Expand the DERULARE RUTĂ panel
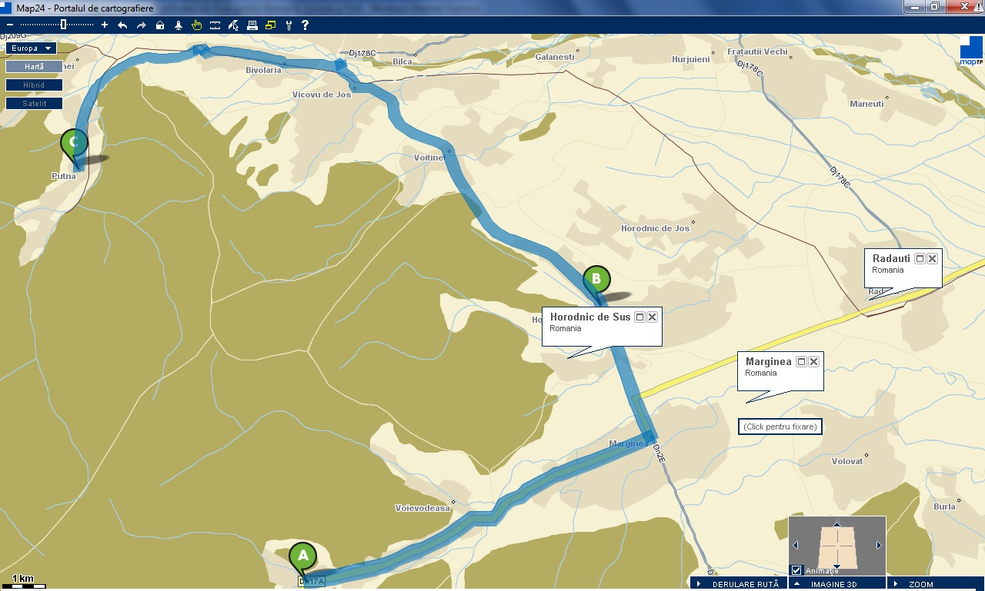This screenshot has width=985, height=591. click(737, 584)
